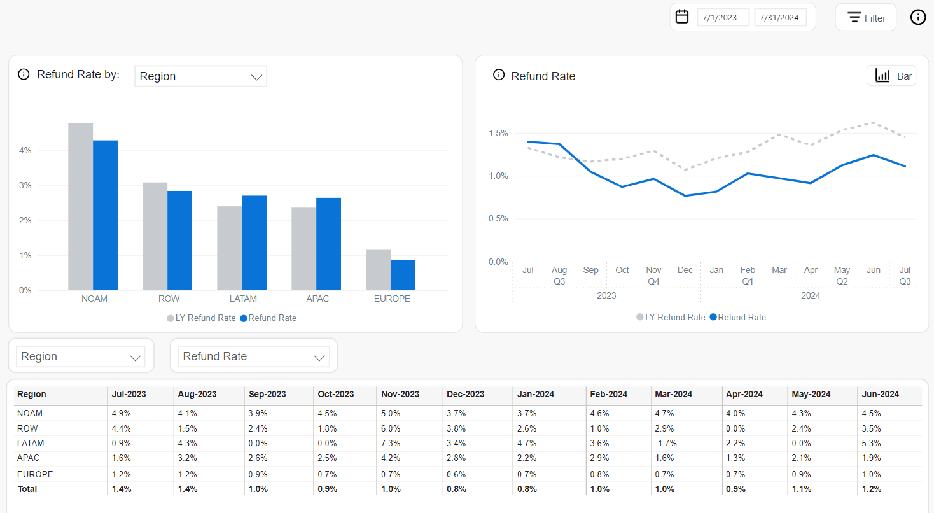The image size is (934, 513).
Task: Open the Region dropdown in bar chart header
Action: pyautogui.click(x=200, y=76)
